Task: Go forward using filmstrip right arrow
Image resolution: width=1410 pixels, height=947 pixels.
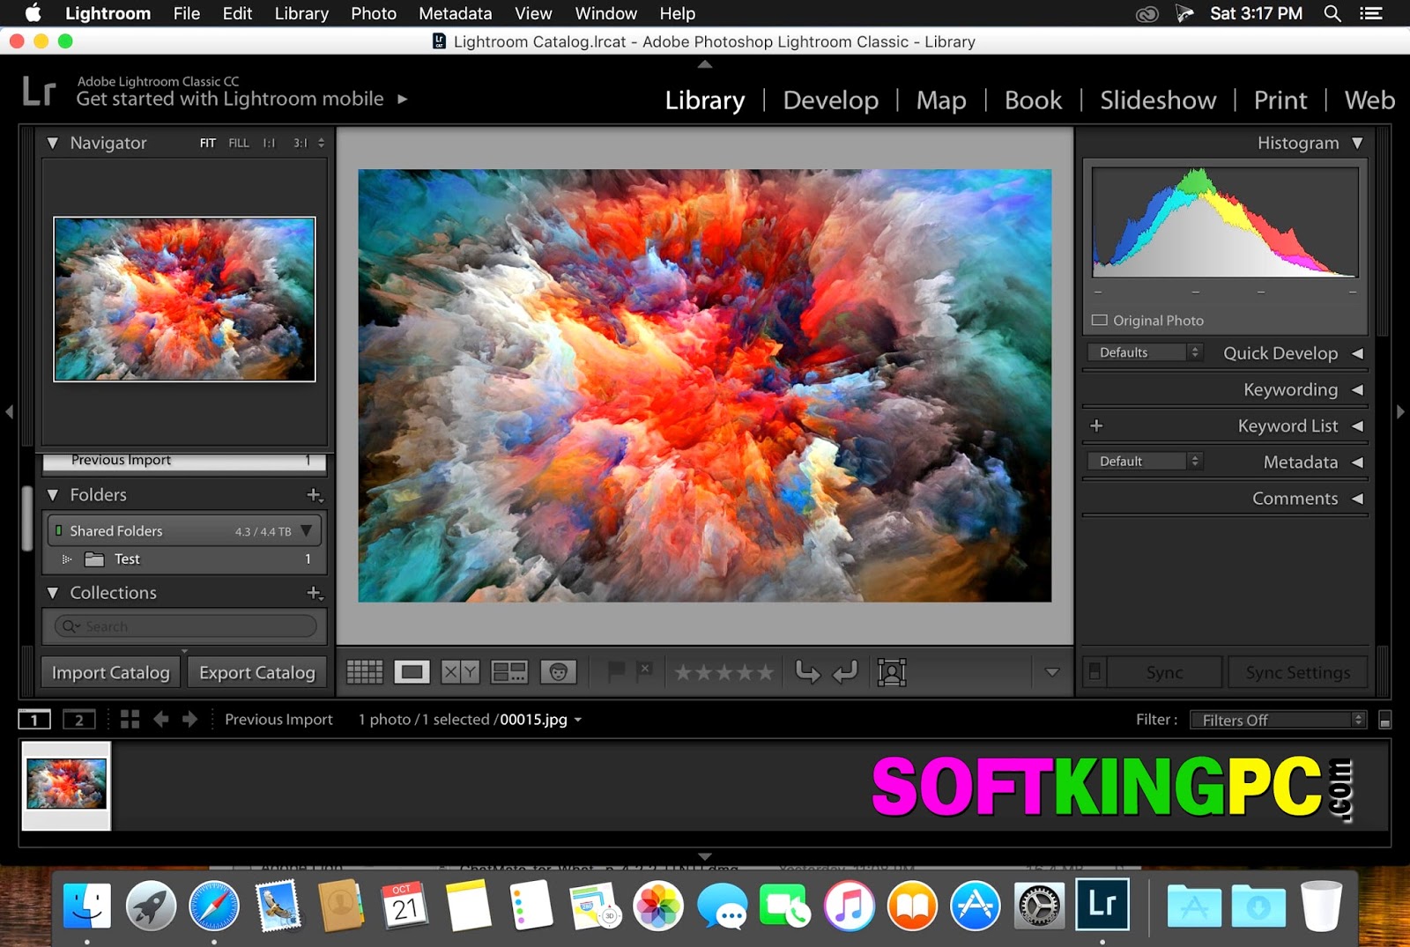Action: click(189, 720)
